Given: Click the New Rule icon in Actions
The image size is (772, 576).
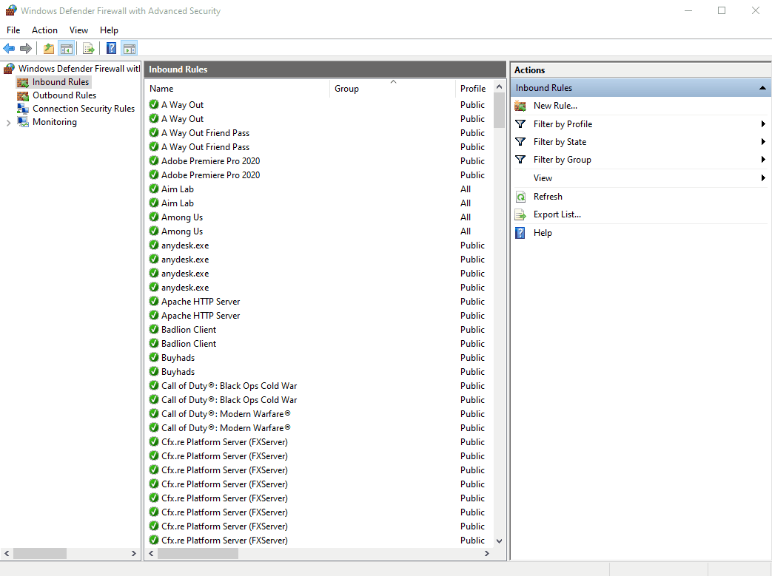Looking at the screenshot, I should tap(520, 106).
